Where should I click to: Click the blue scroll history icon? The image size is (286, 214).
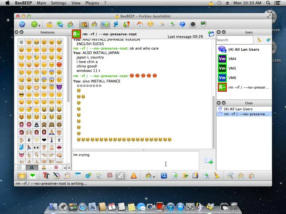pyautogui.click(x=116, y=24)
